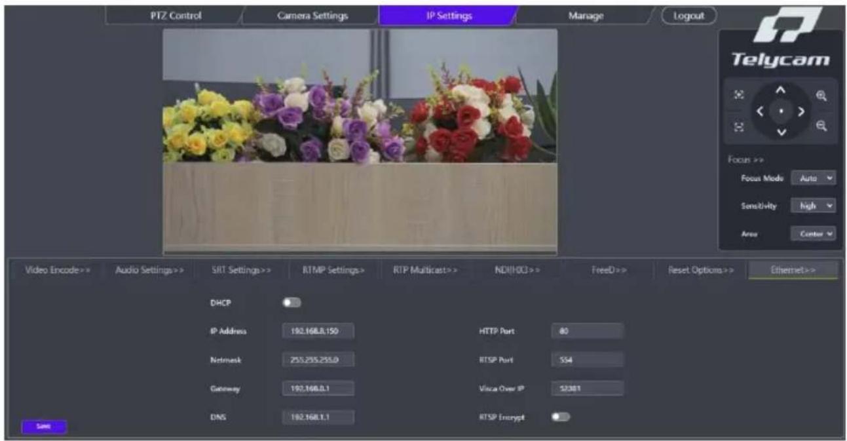847x441 pixels.
Task: Pan camera left with left arrow
Action: 760,111
